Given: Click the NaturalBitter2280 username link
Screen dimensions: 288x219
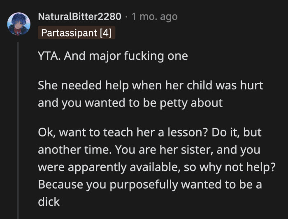Looking at the screenshot, I should 79,17.
